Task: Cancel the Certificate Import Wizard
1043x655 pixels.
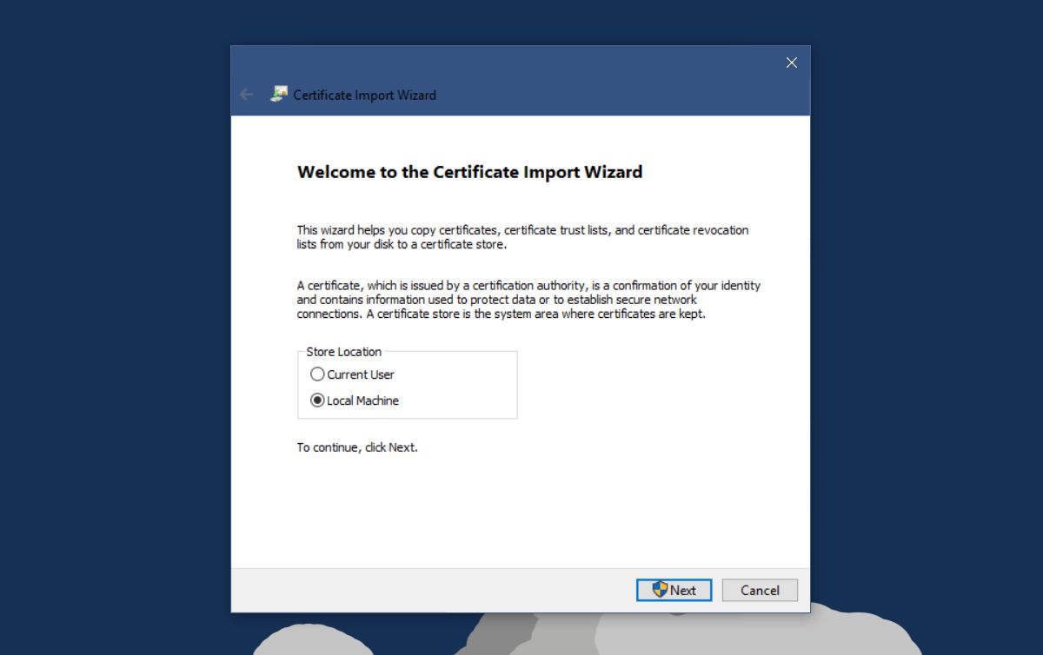Action: [760, 590]
